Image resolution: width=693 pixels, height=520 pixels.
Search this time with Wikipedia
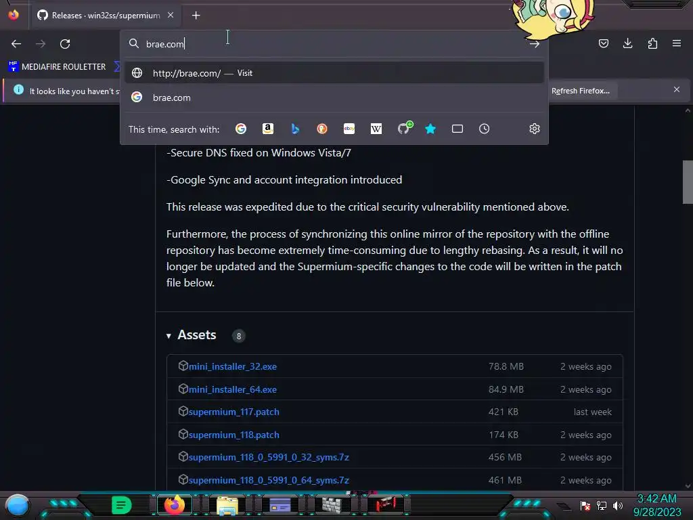376,129
